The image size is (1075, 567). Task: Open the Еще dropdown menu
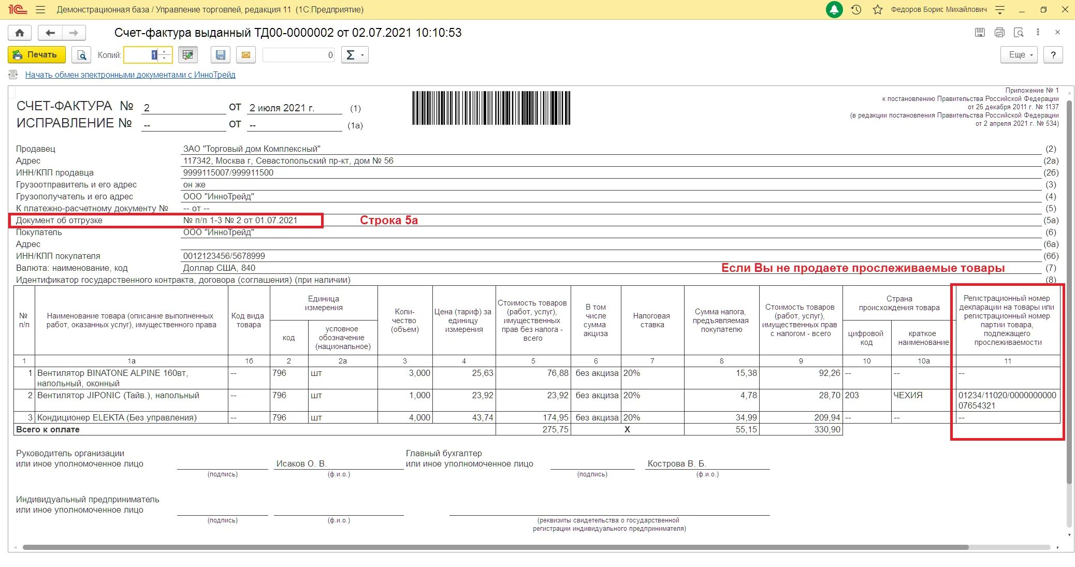(x=1019, y=55)
